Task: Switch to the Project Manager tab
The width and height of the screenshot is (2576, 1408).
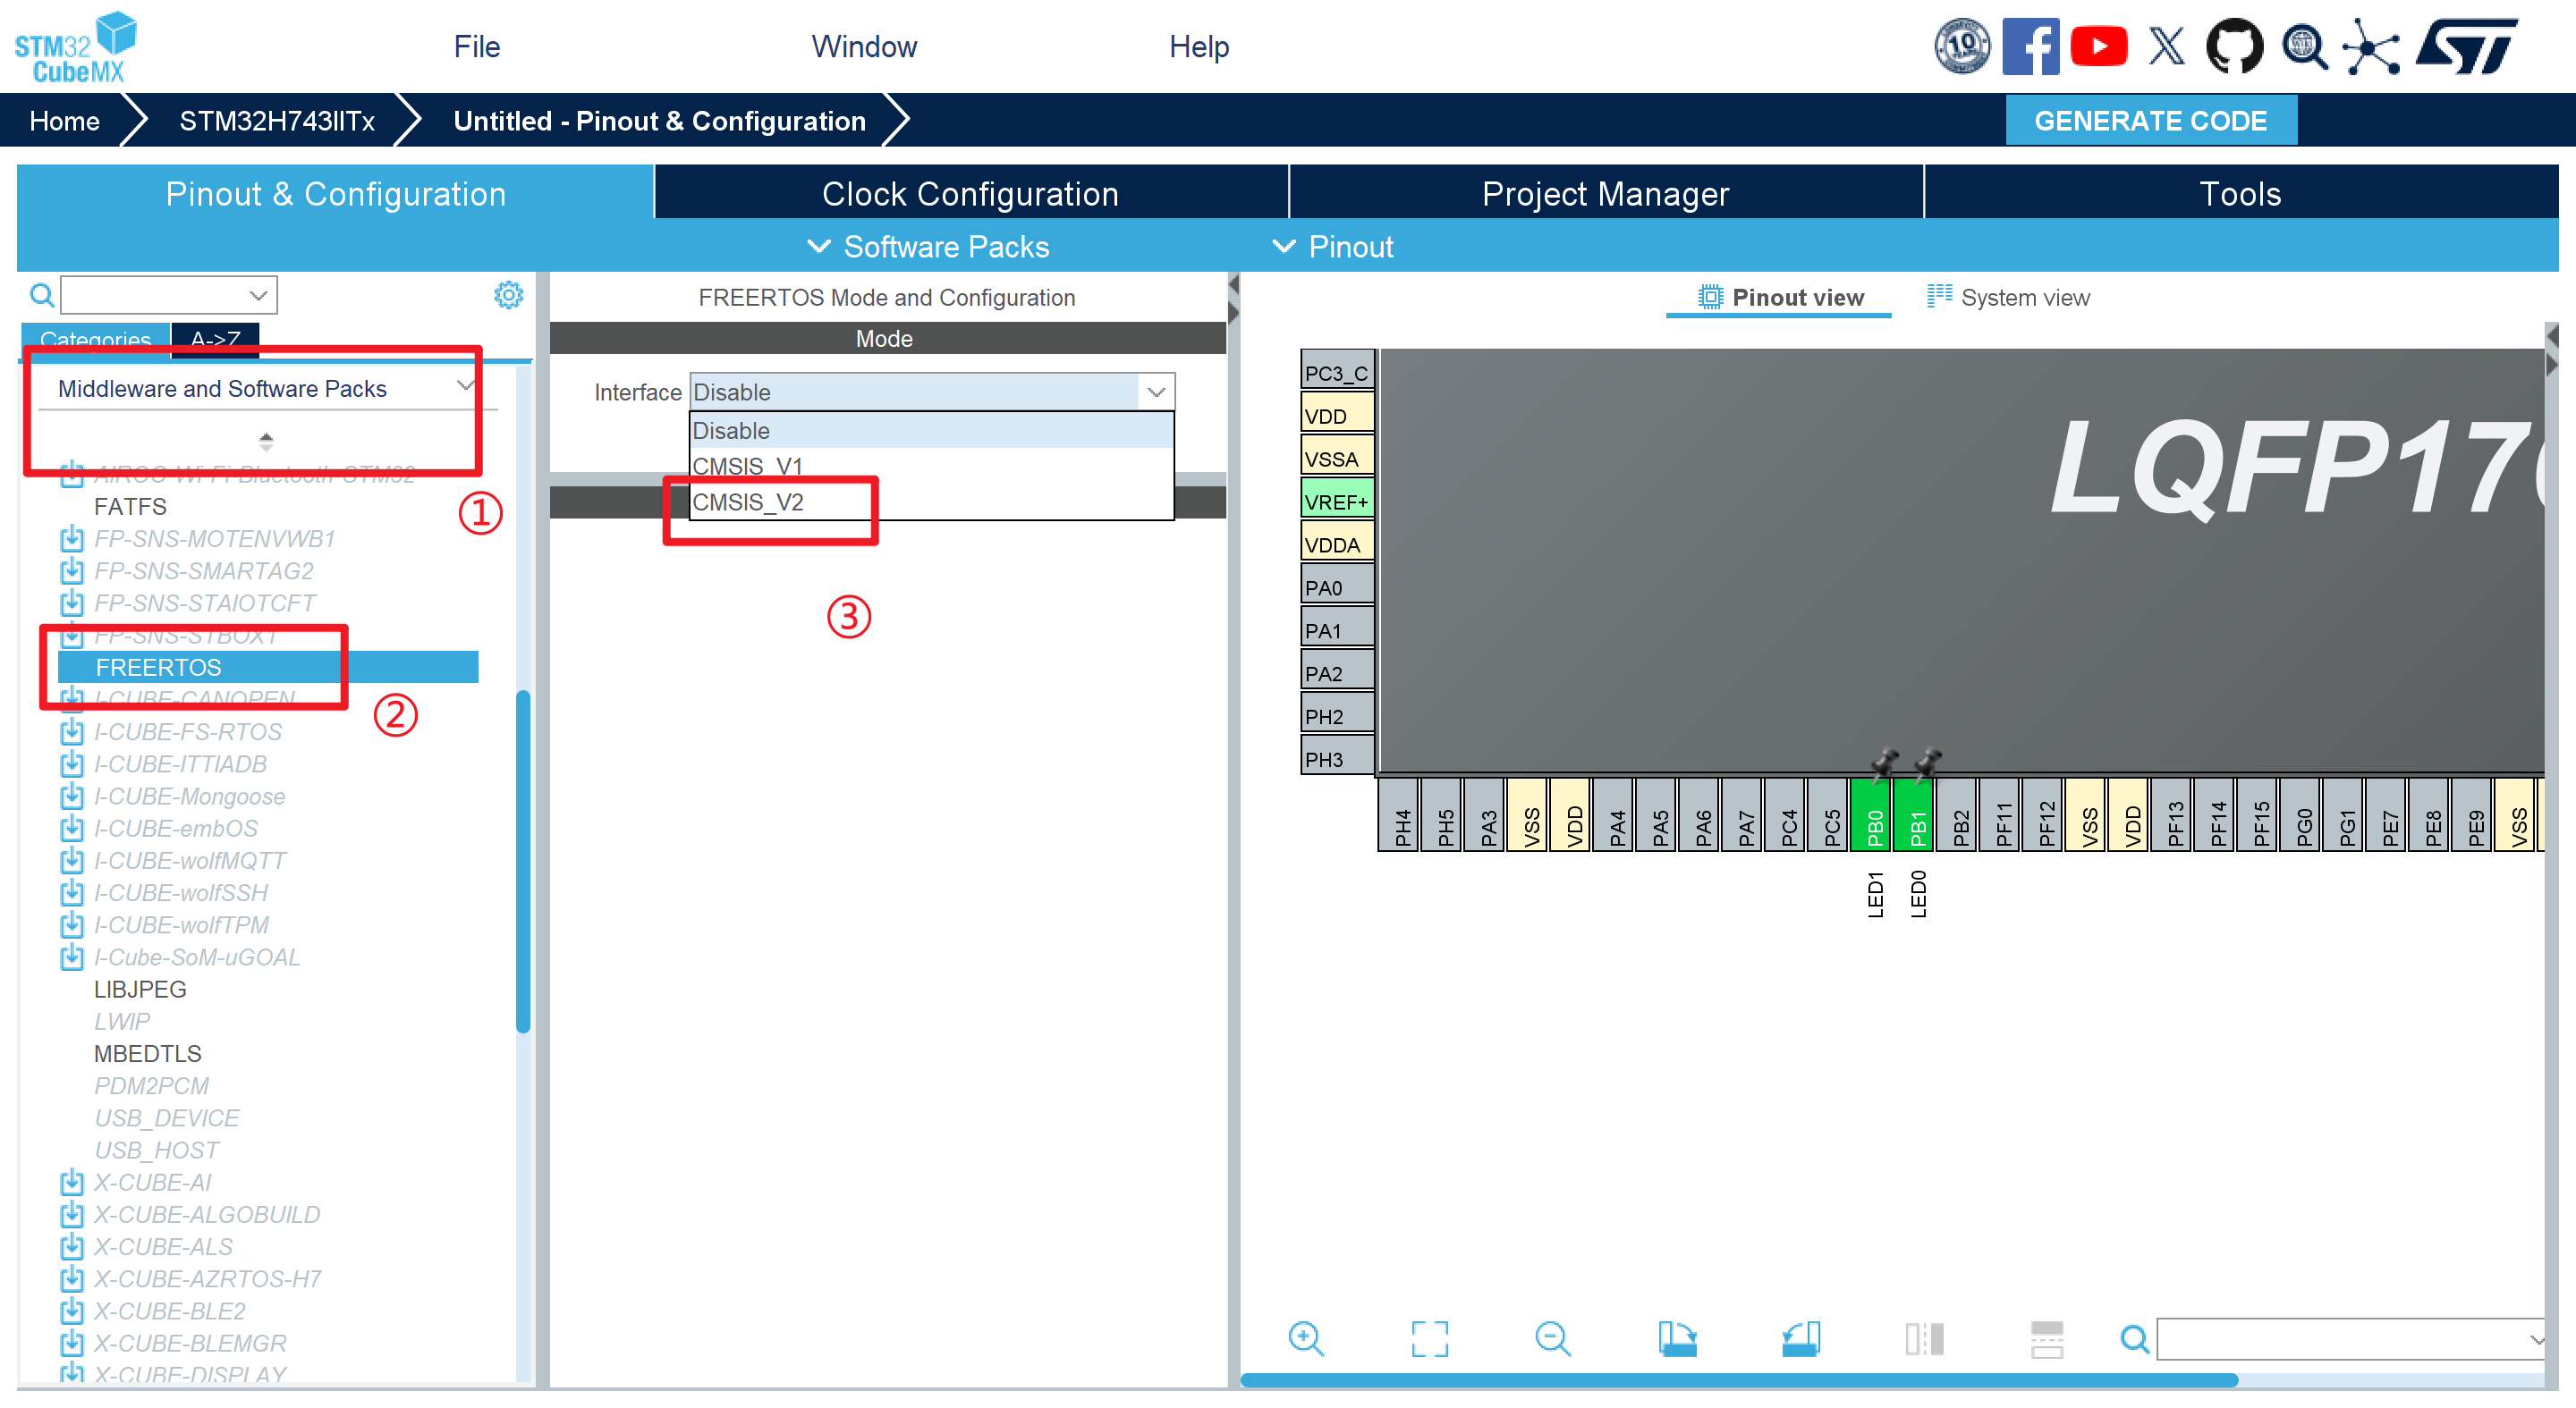Action: pos(1605,193)
